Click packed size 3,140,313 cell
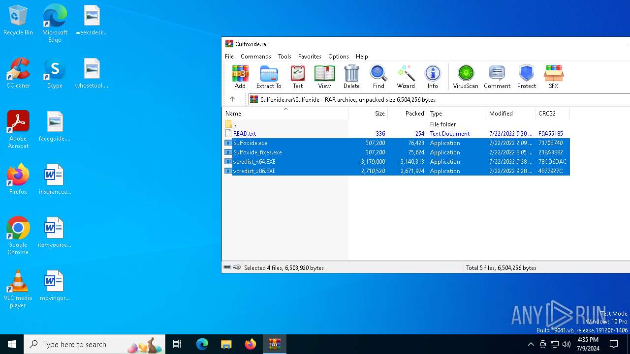The image size is (630, 354). pyautogui.click(x=412, y=162)
